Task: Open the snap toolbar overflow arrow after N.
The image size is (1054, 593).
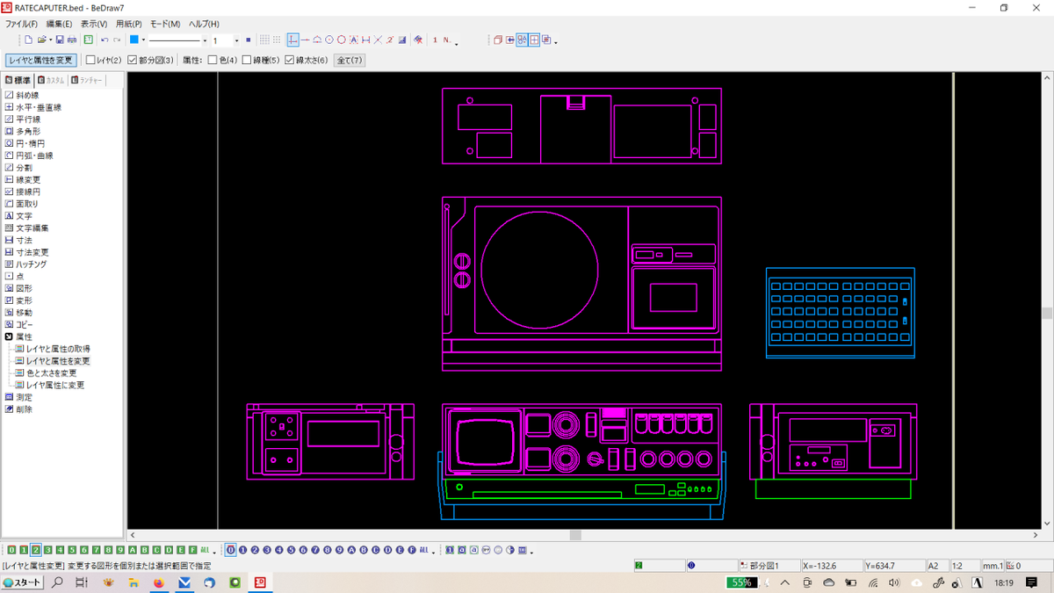Action: (457, 42)
